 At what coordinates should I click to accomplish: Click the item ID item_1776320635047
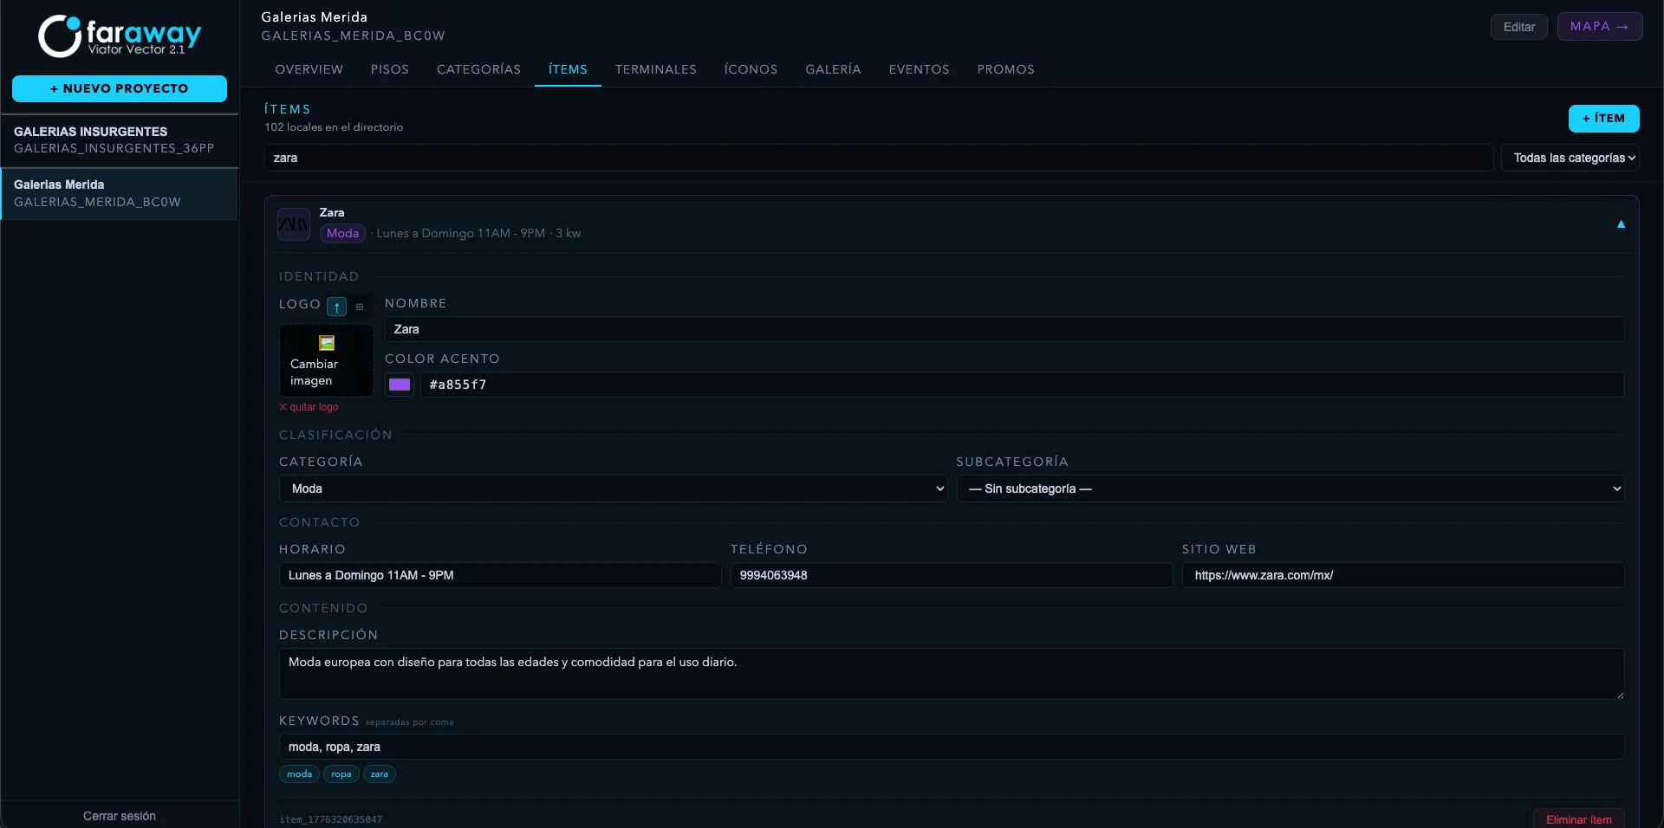click(330, 819)
